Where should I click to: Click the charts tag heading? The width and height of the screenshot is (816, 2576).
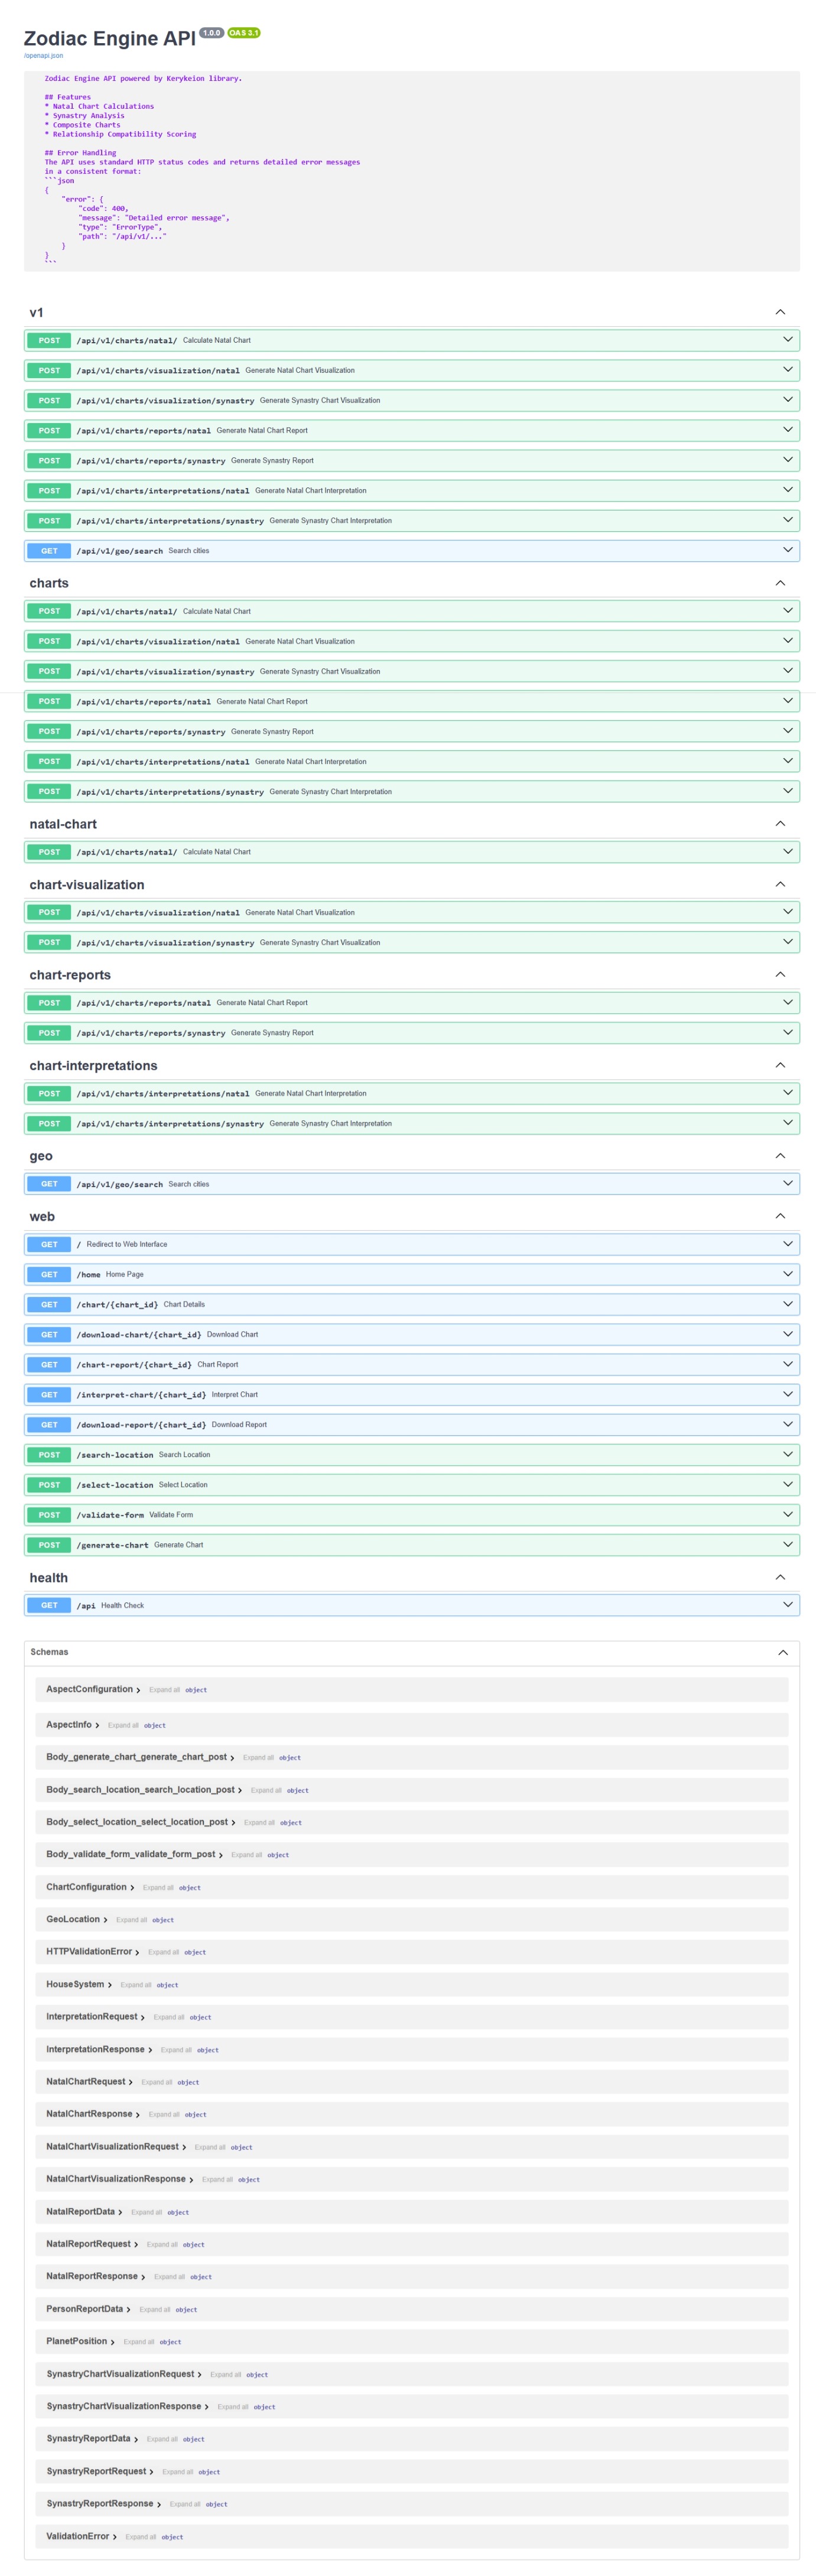49,583
